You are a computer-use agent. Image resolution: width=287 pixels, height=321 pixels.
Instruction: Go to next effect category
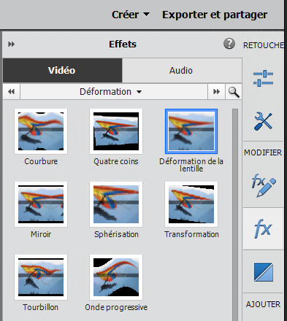216,92
